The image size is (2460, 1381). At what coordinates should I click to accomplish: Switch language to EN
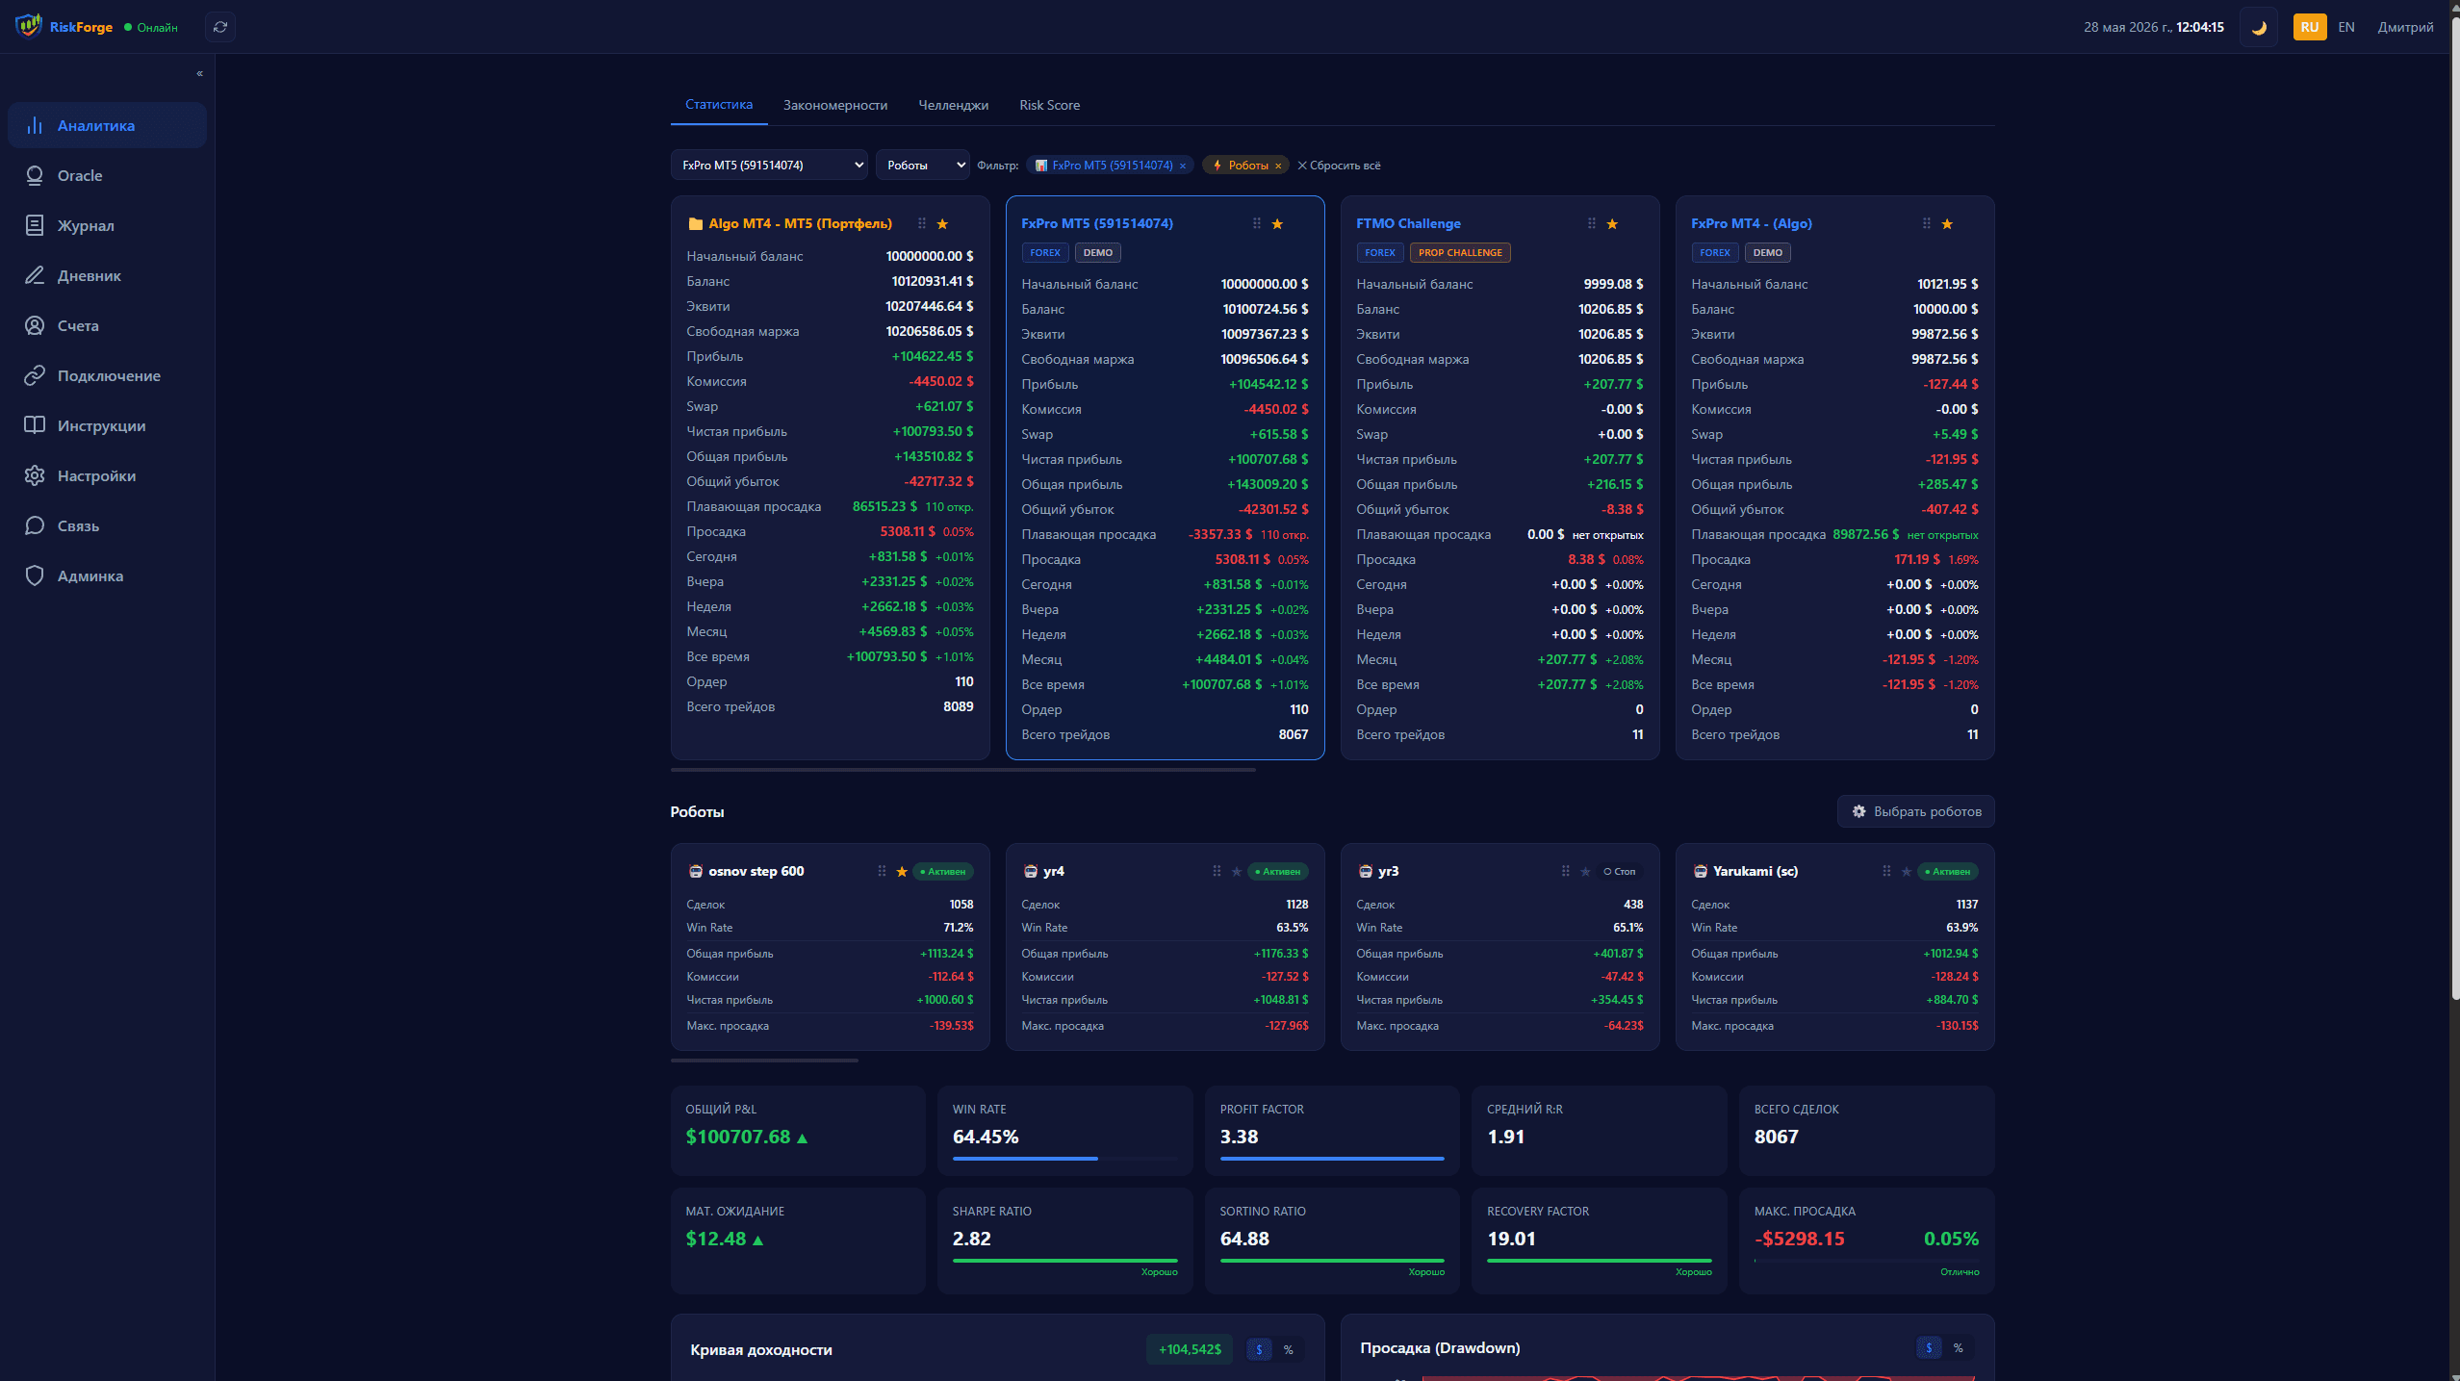[x=2346, y=27]
